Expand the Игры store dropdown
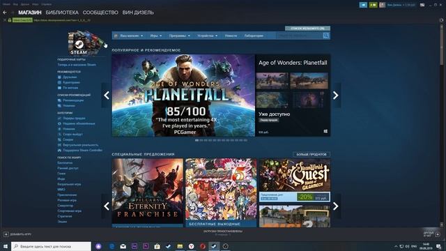The height and width of the screenshot is (251, 446). point(156,36)
